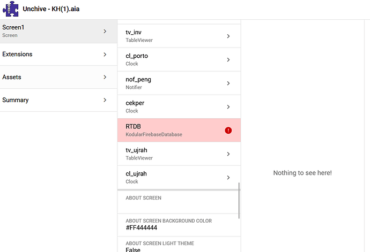Click the About Screen property row
The image size is (370, 252).
(179, 202)
